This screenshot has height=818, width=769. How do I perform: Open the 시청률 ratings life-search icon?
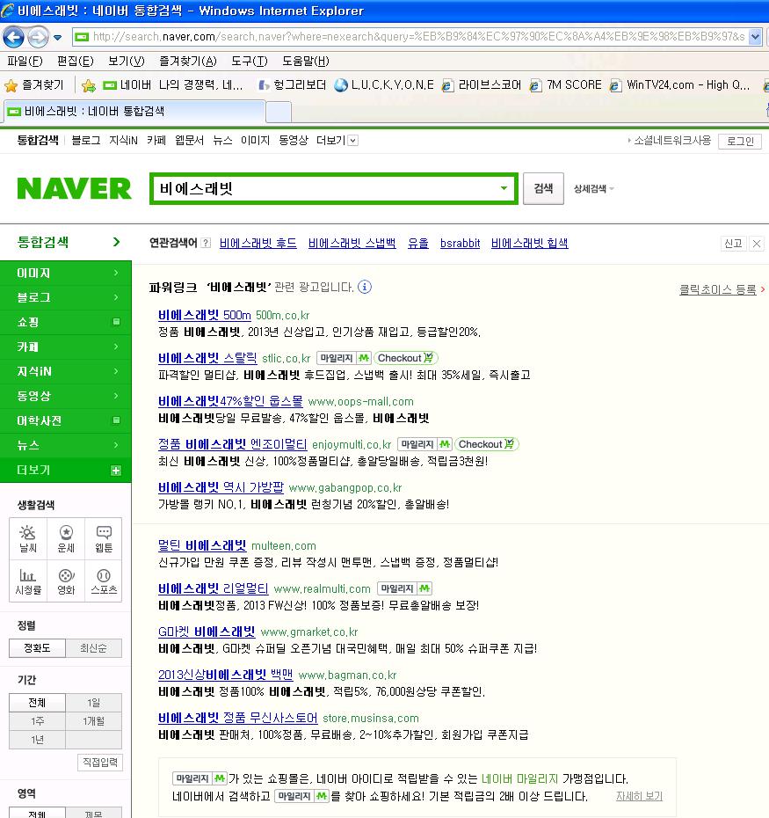pos(27,581)
